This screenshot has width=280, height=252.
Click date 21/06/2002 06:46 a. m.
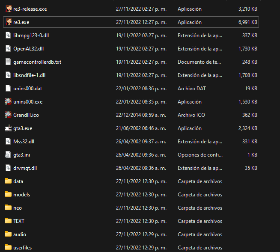(x=141, y=128)
